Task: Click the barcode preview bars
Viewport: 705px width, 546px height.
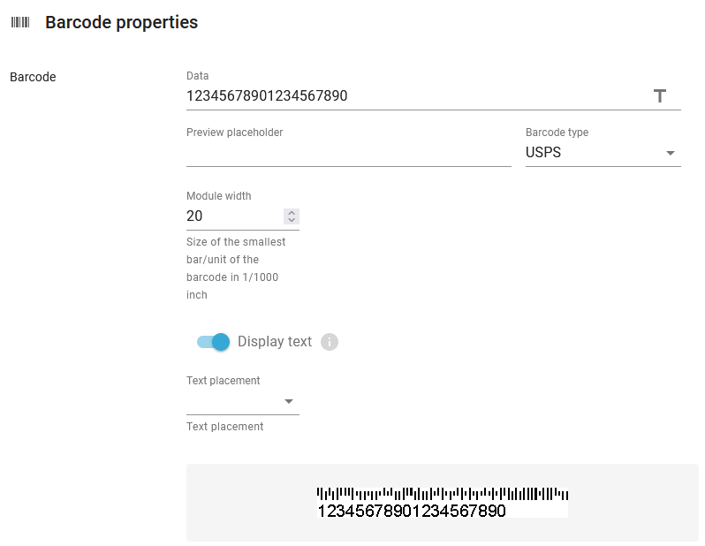Action: coord(442,493)
